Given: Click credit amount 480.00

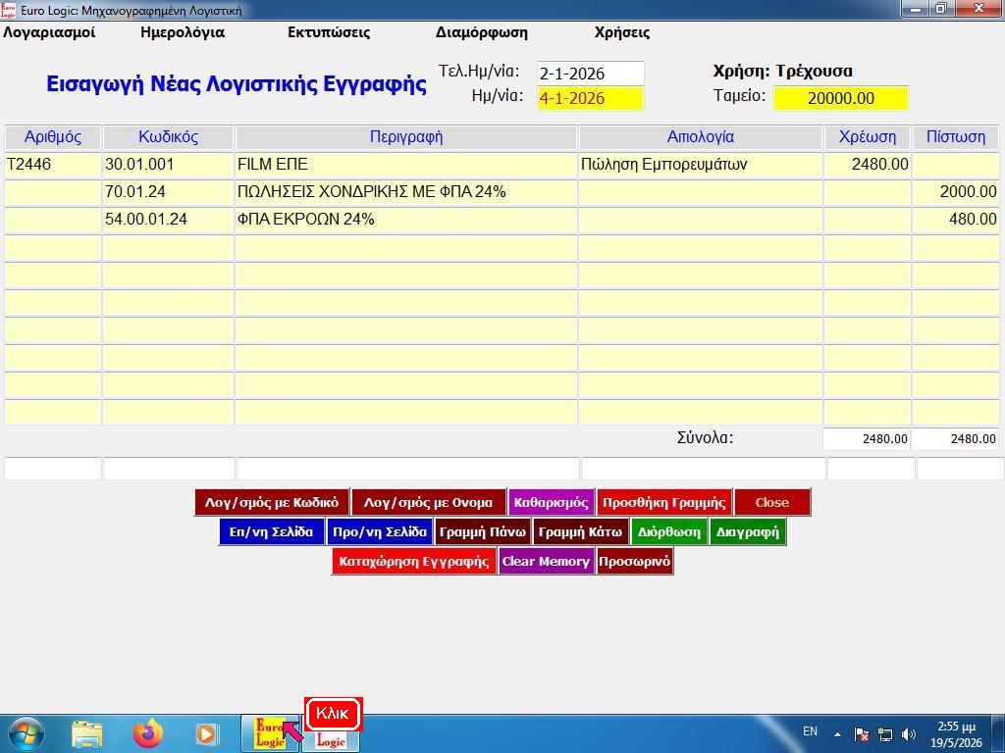Looking at the screenshot, I should tap(956, 220).
